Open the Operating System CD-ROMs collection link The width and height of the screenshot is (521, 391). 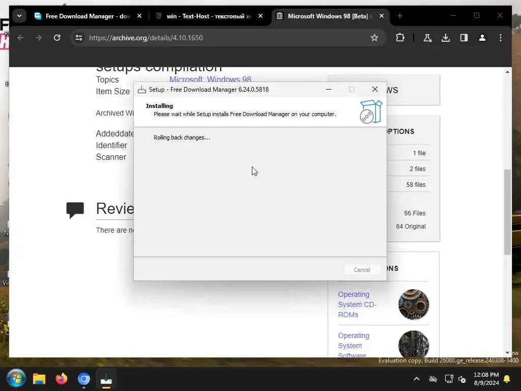coord(357,304)
